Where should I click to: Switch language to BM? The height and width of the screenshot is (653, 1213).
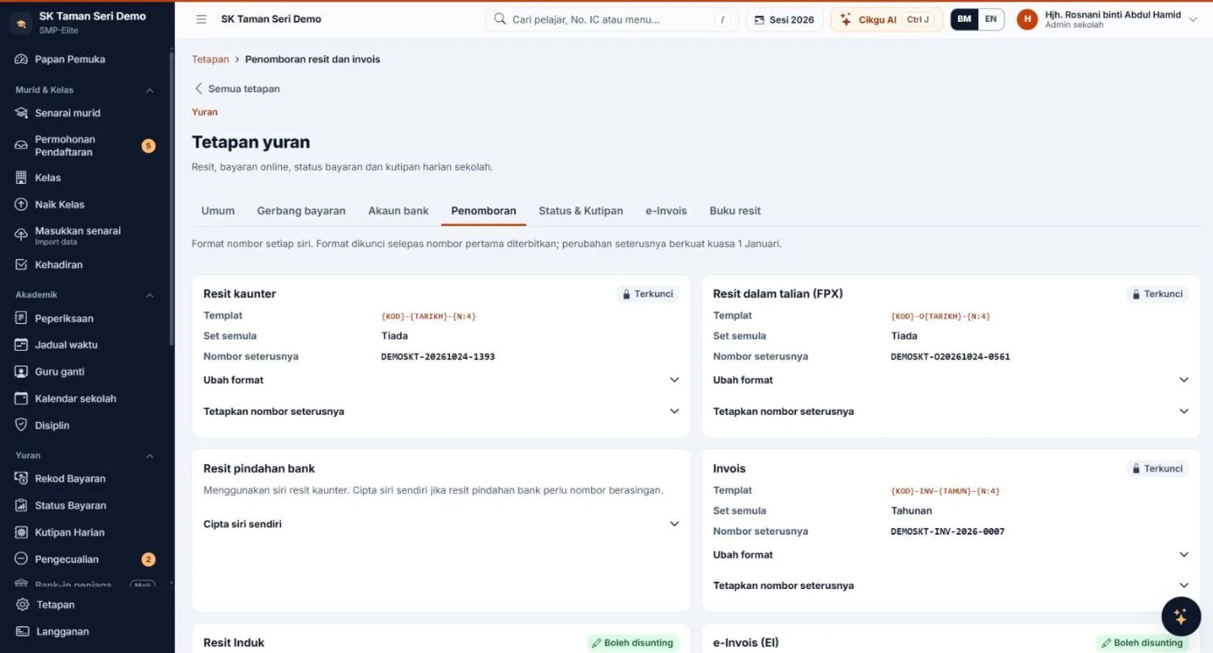coord(964,19)
